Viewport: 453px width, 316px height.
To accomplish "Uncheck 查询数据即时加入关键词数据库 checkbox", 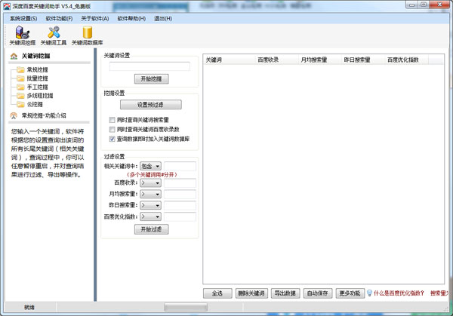I will [x=112, y=139].
